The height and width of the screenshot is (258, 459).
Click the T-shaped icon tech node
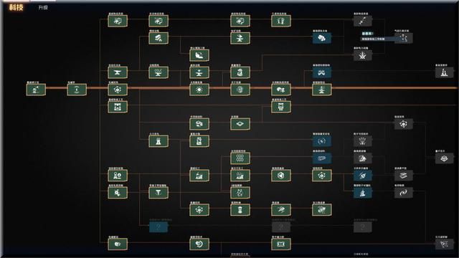[158, 193]
